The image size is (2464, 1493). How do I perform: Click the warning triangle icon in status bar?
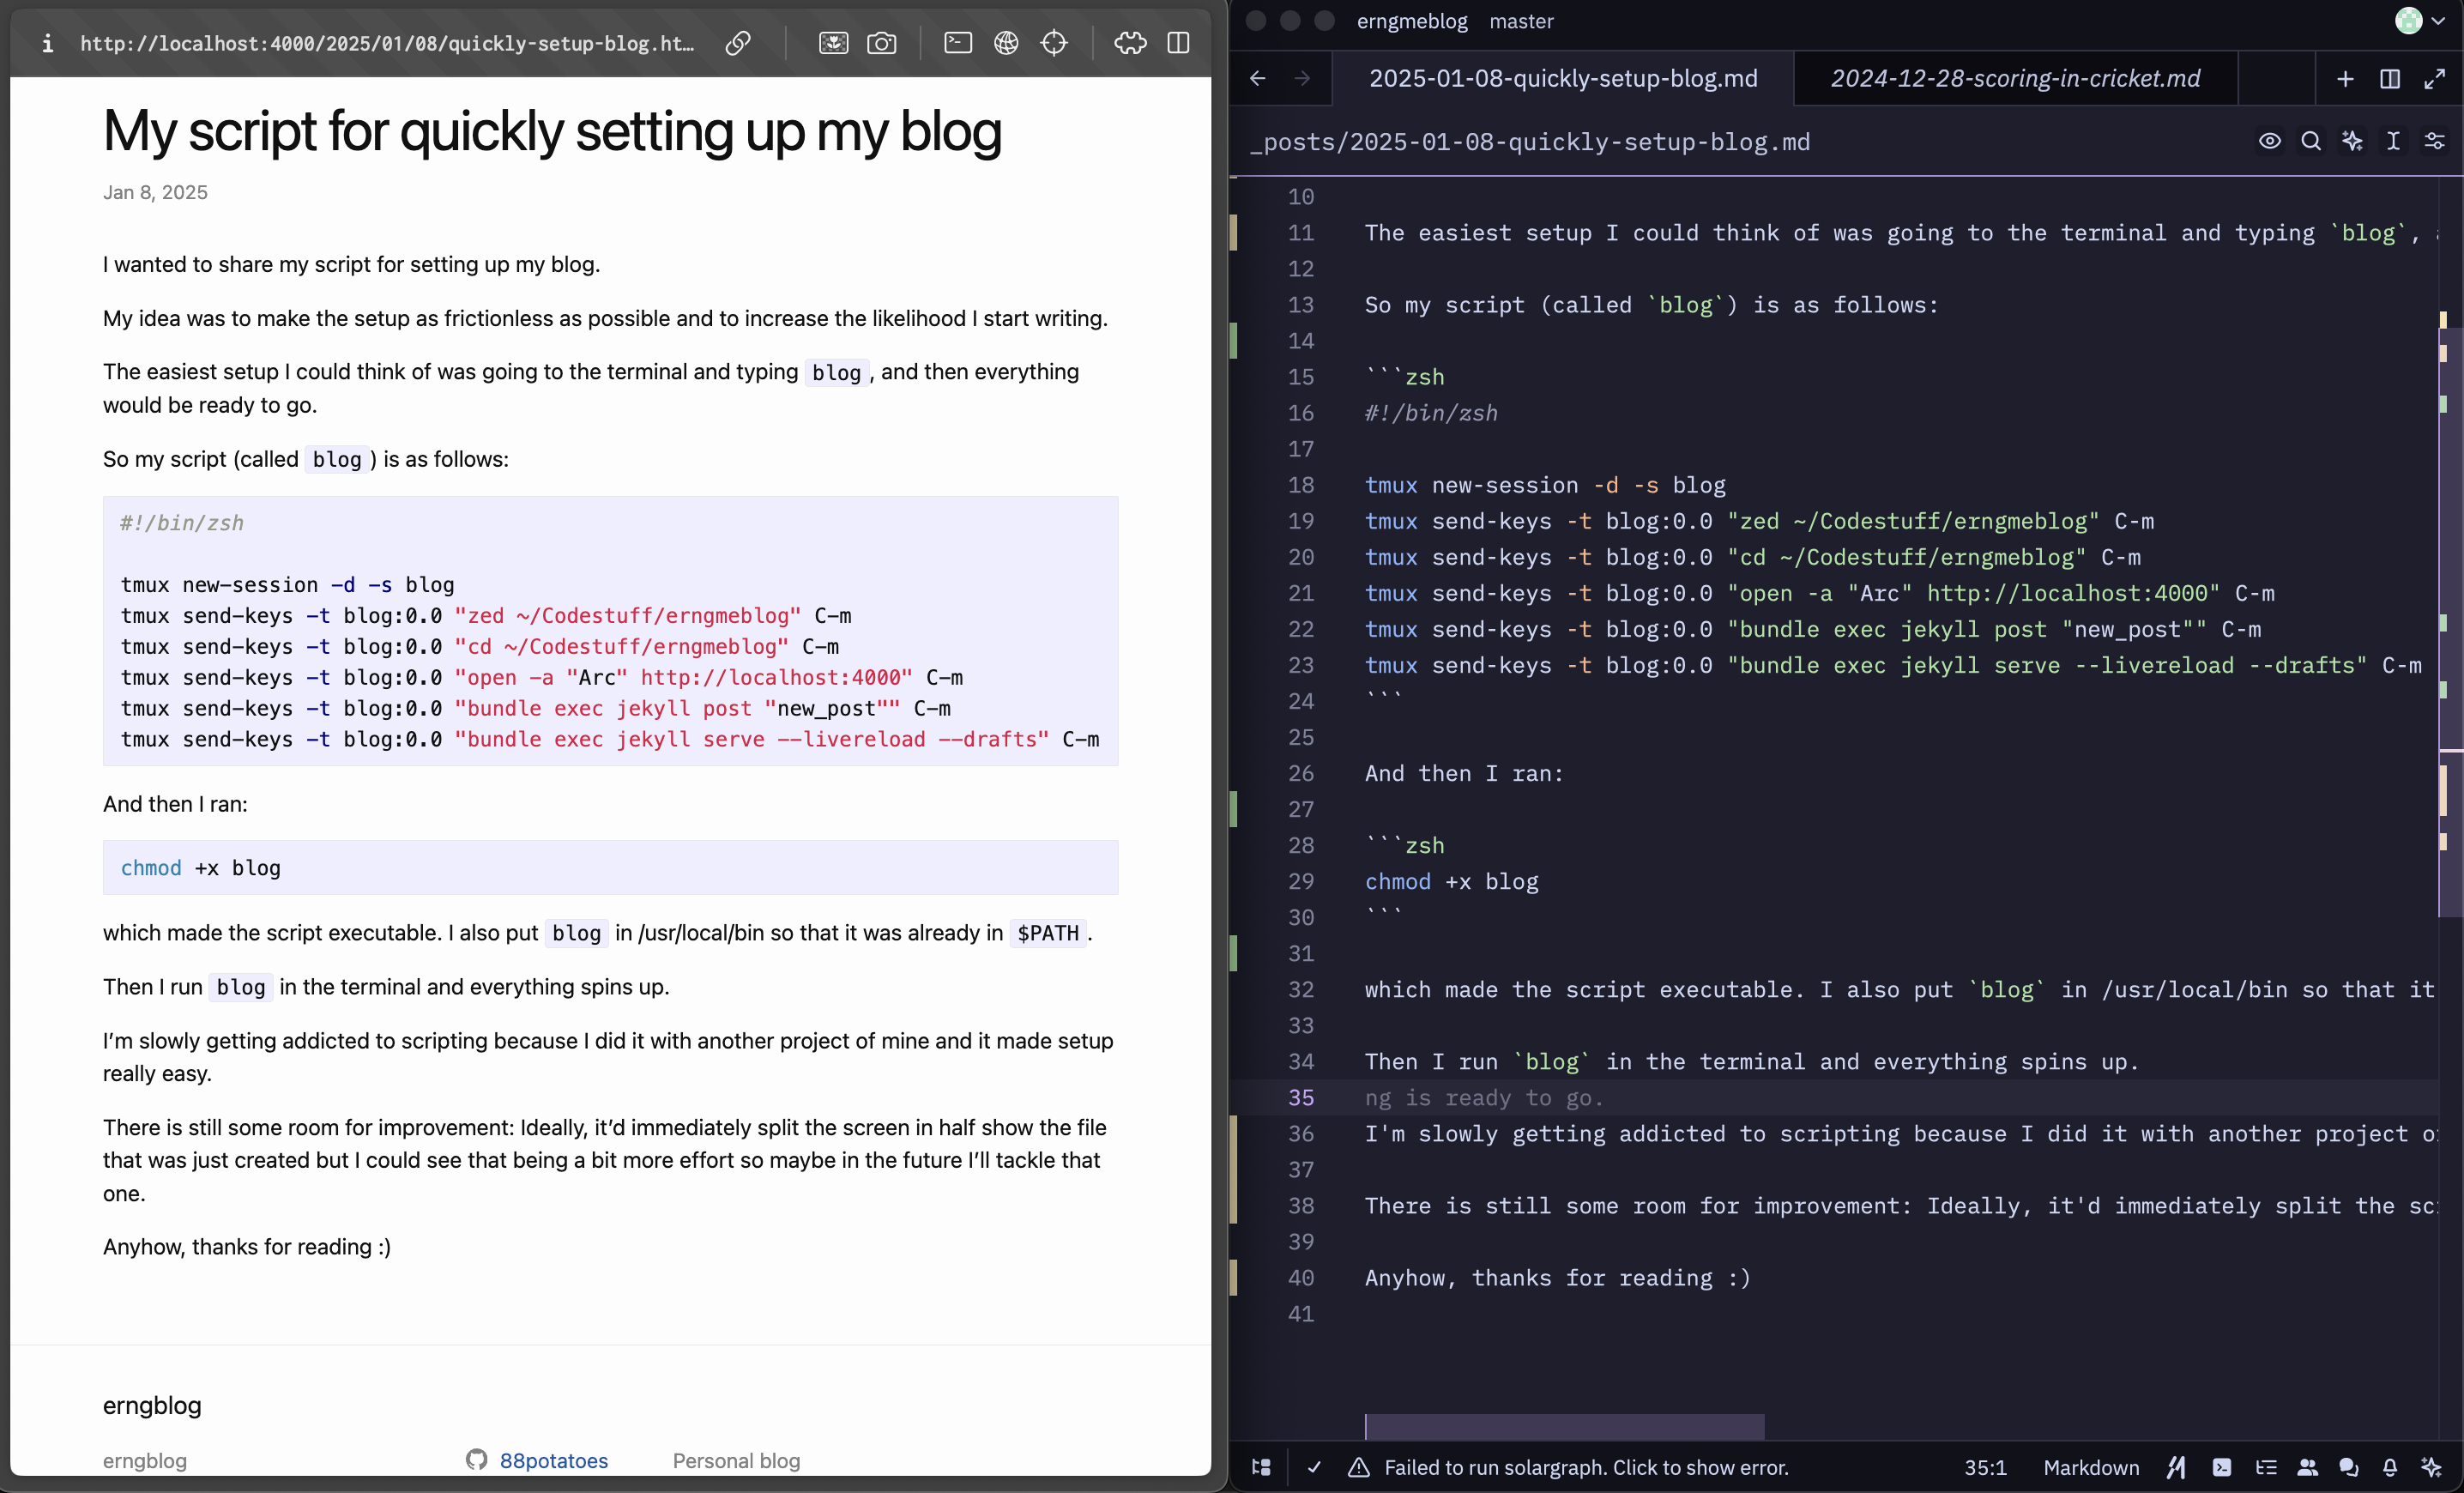1358,1467
